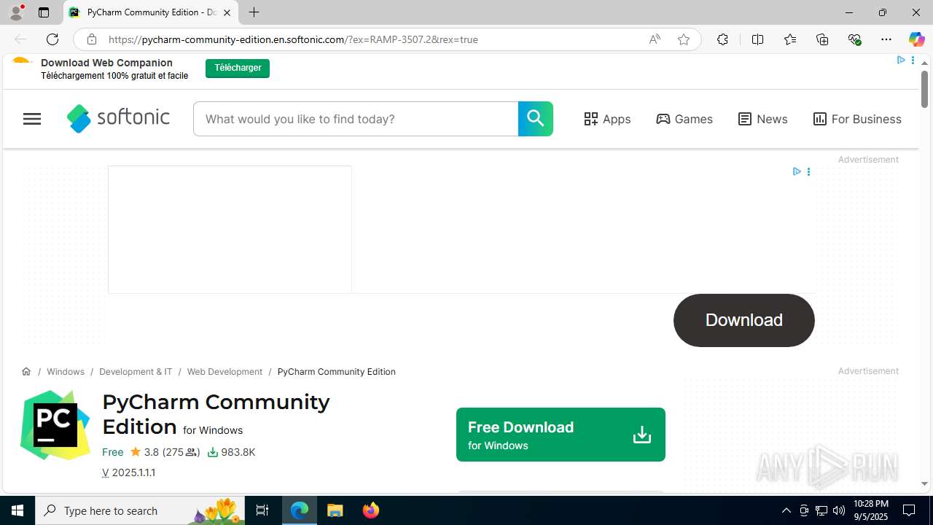Click the address bar URL

(x=293, y=39)
